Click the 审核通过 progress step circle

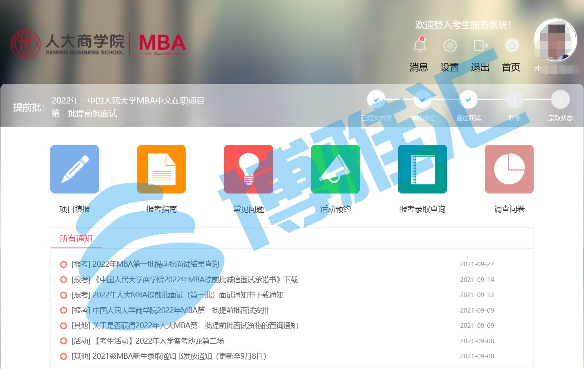pos(422,99)
